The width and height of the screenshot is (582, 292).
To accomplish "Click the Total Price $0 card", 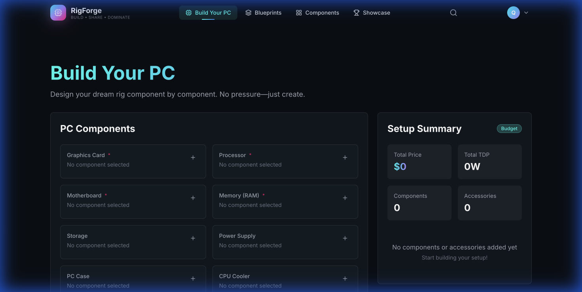I will tap(419, 162).
